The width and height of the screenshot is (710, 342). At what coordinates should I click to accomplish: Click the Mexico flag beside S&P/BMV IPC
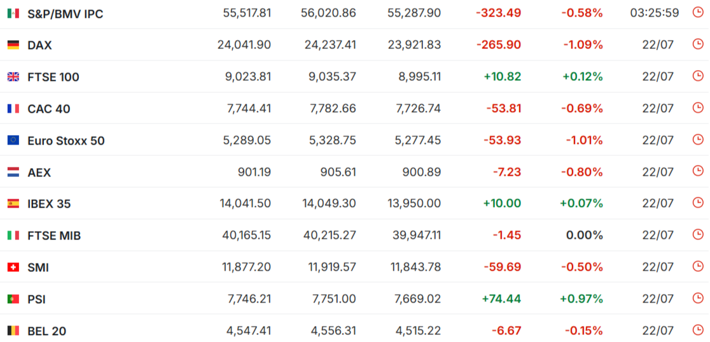point(13,13)
